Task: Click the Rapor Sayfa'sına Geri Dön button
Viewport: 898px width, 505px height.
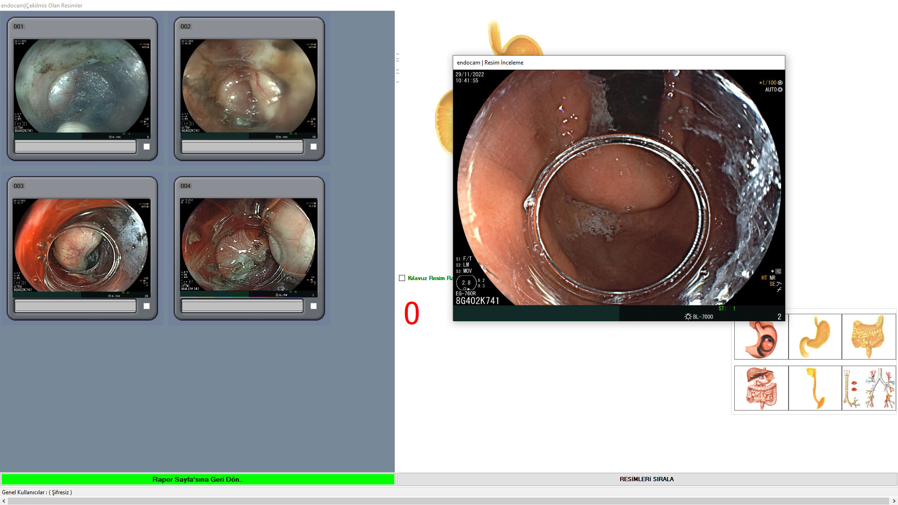Action: [197, 479]
